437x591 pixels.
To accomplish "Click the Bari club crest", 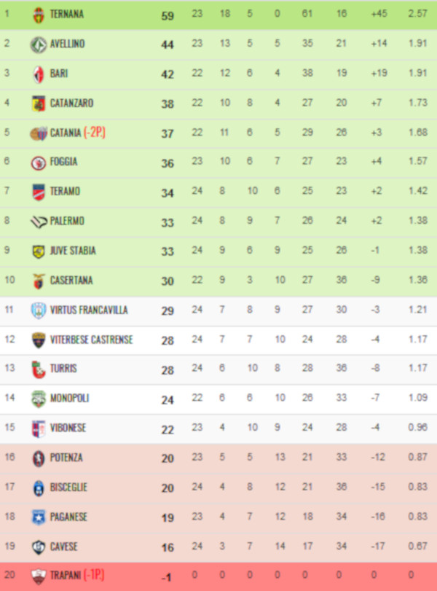I will pyautogui.click(x=39, y=74).
